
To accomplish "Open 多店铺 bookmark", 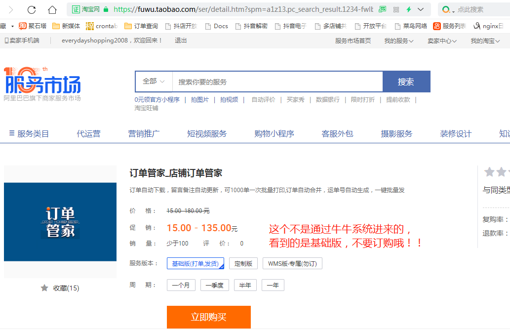I will click(331, 26).
